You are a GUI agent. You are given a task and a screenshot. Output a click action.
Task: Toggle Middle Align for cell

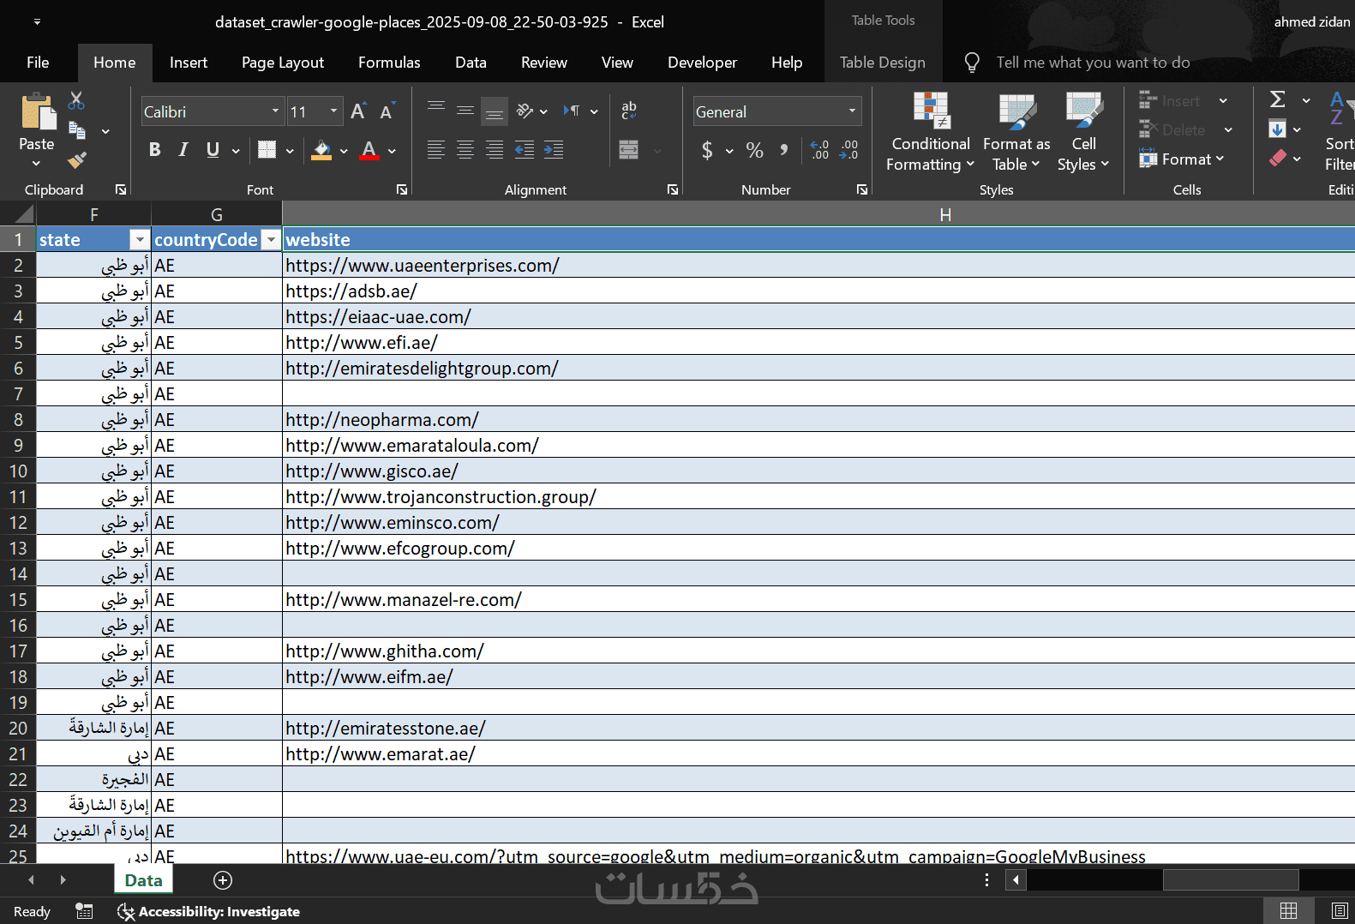465,111
